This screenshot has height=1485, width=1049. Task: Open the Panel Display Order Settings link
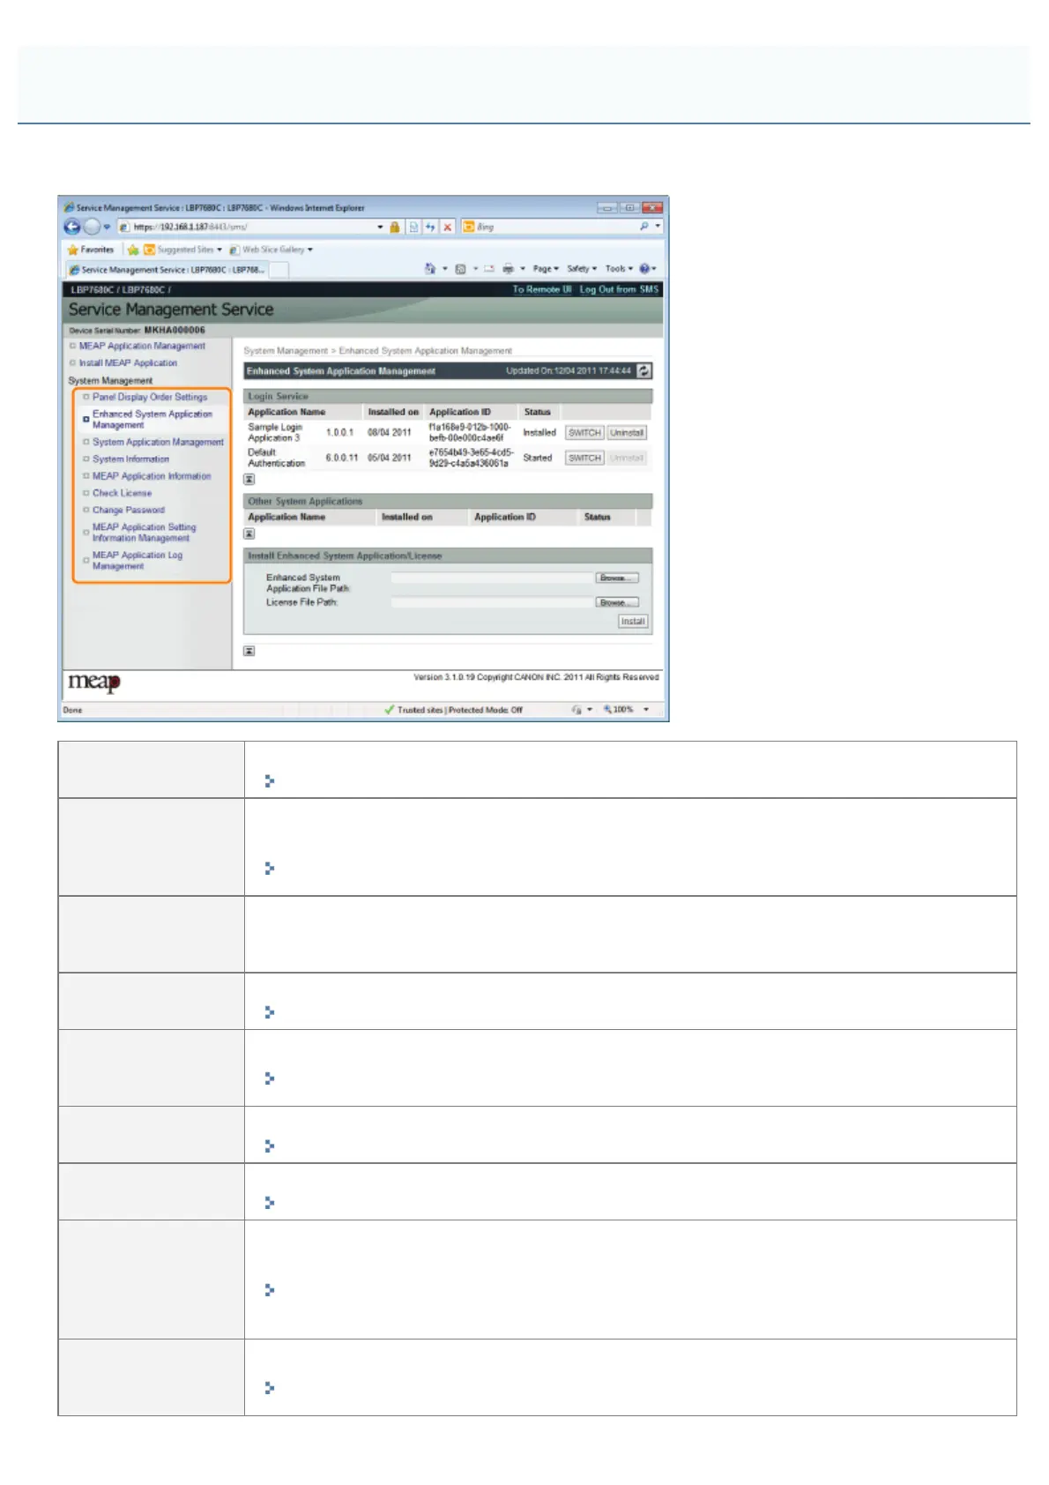pyautogui.click(x=150, y=398)
